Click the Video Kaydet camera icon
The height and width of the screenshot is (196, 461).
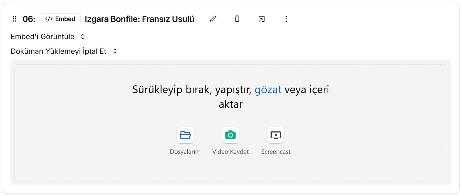coord(230,135)
